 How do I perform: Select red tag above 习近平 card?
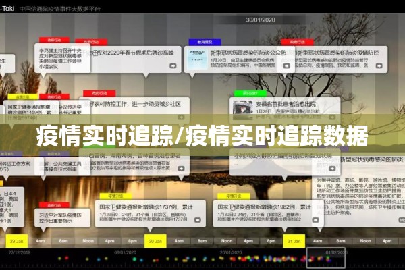pos(54,205)
